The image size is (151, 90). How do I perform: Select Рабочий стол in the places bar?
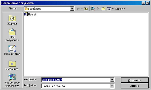(12, 50)
